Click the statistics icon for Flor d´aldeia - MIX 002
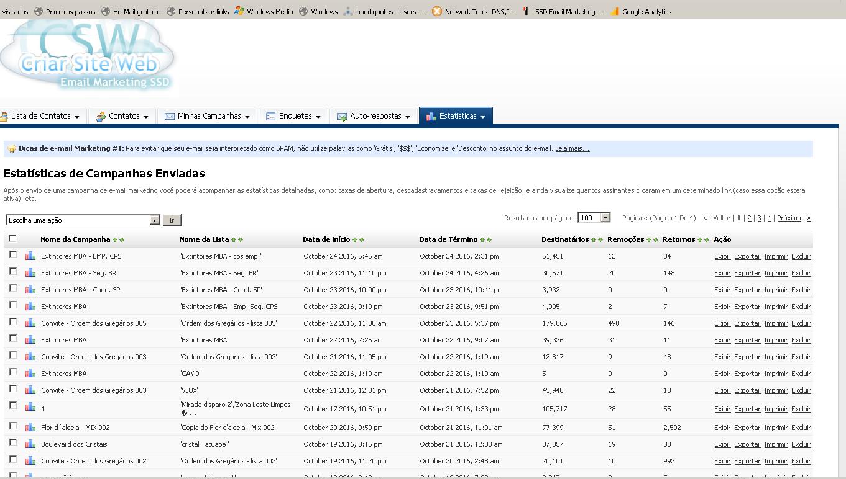 (x=30, y=427)
